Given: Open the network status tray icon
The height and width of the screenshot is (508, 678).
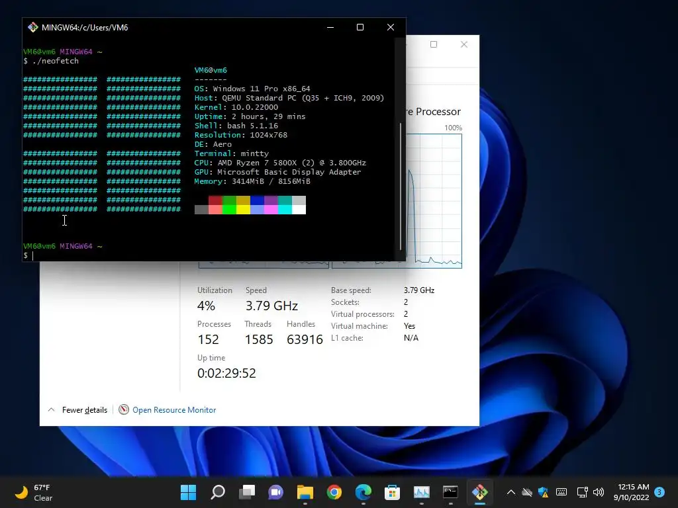Looking at the screenshot, I should click(583, 492).
